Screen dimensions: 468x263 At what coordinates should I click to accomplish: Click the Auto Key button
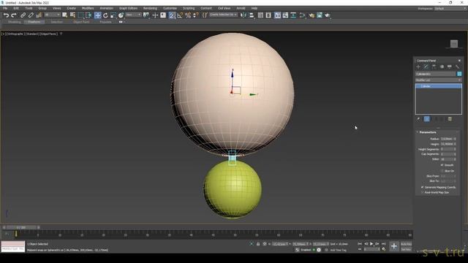coord(407,244)
